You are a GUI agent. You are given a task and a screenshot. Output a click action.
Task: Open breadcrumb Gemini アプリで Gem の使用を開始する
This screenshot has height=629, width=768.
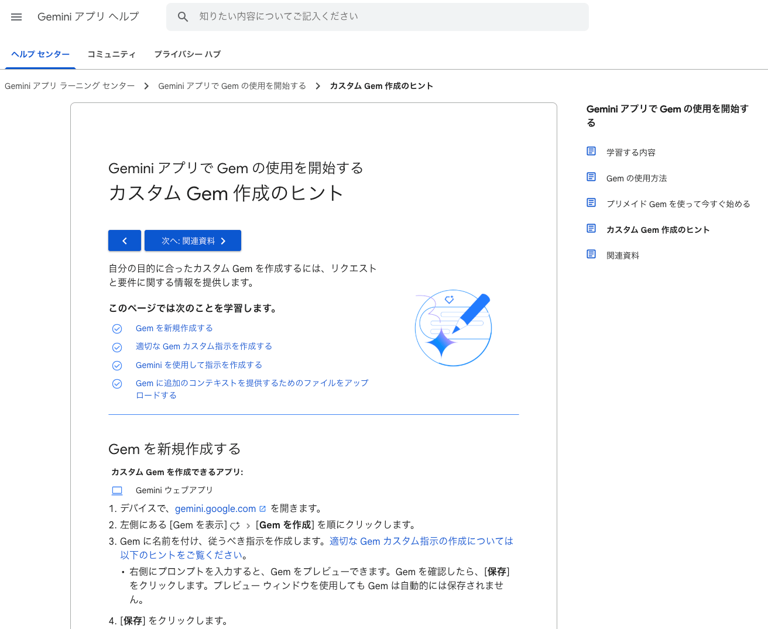232,86
